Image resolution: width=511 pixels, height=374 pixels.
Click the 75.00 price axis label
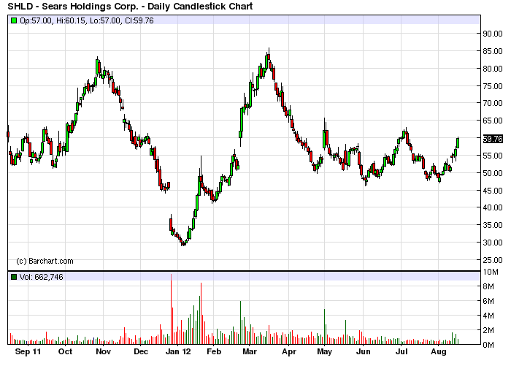(493, 86)
